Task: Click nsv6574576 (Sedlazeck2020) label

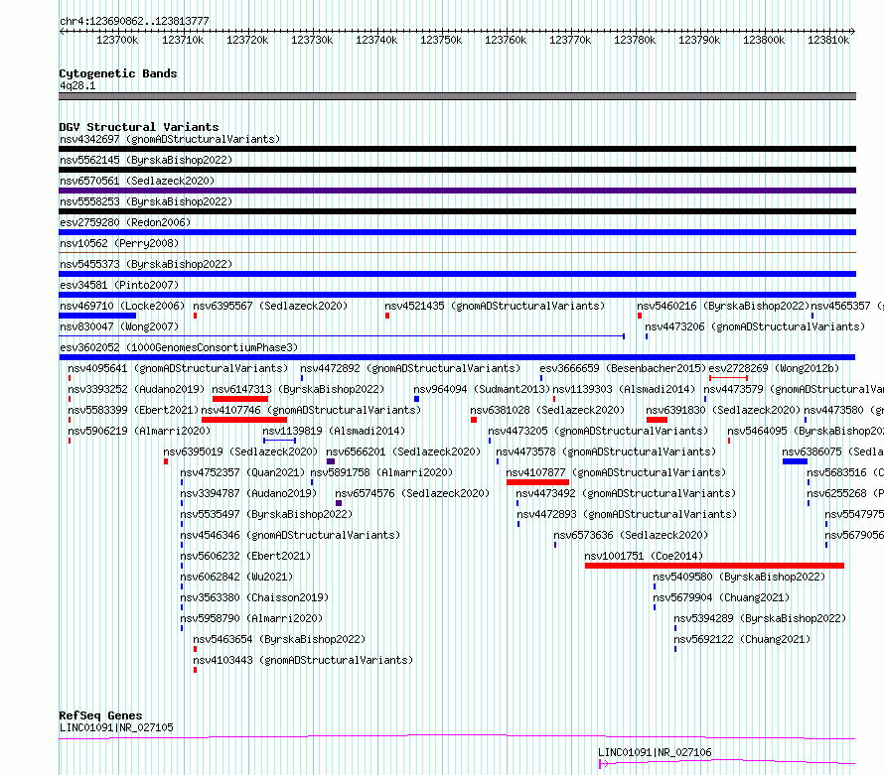Action: click(412, 493)
